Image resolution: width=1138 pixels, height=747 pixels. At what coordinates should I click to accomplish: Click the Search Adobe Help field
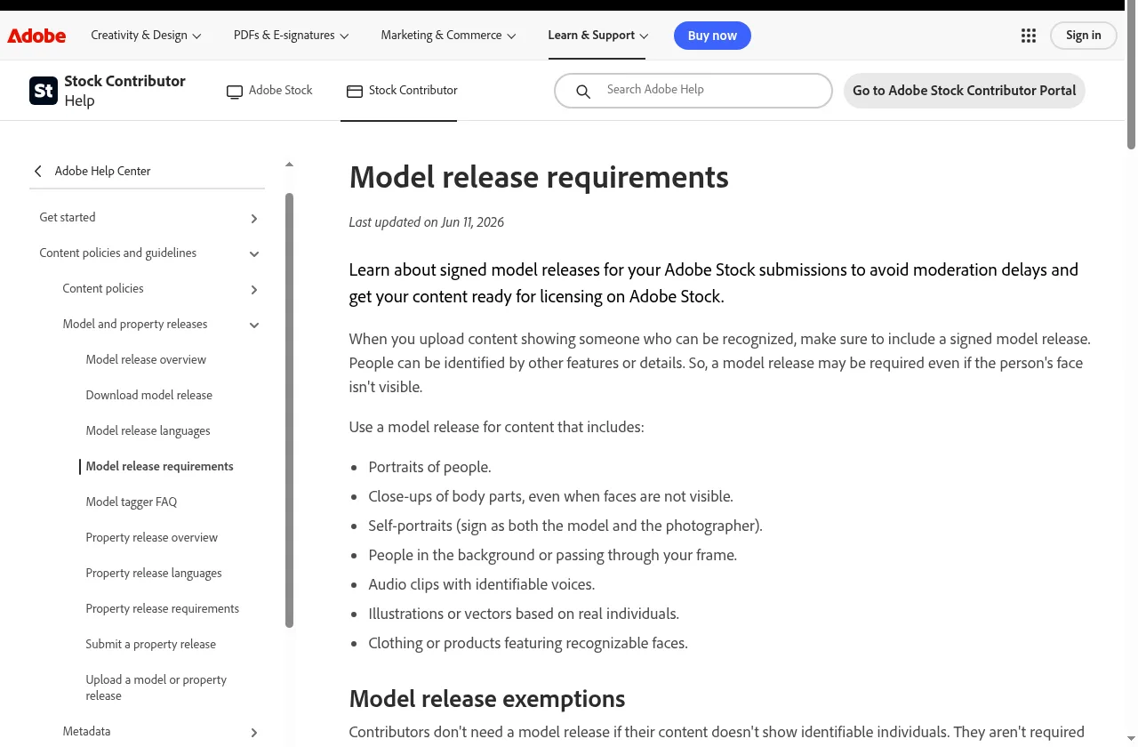(x=693, y=91)
